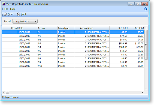Open the blue info help icon

[x=146, y=9]
